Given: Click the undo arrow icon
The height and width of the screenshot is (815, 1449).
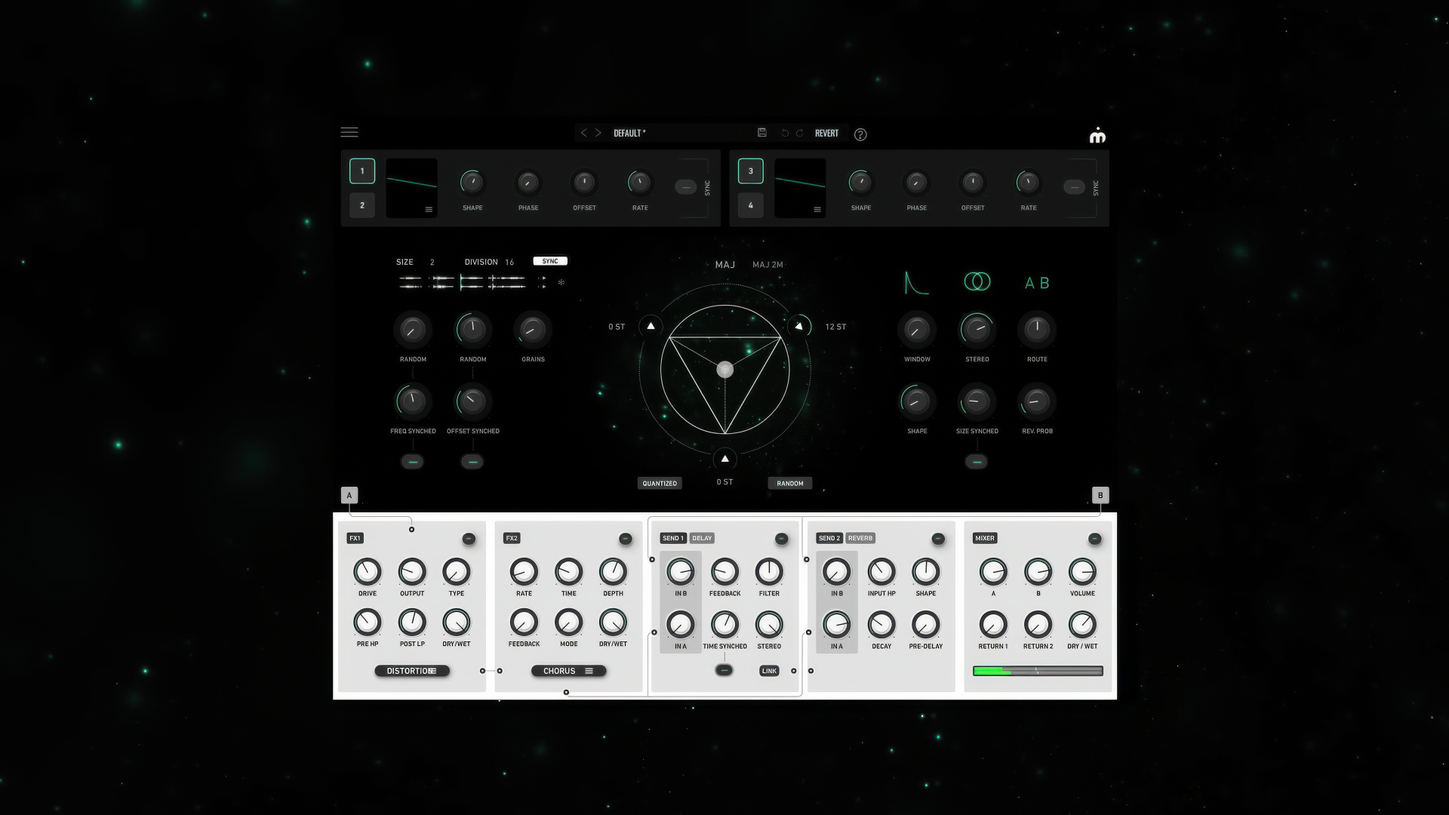Looking at the screenshot, I should click(785, 134).
